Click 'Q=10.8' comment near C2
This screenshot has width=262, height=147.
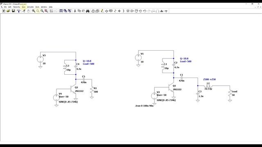[184, 58]
